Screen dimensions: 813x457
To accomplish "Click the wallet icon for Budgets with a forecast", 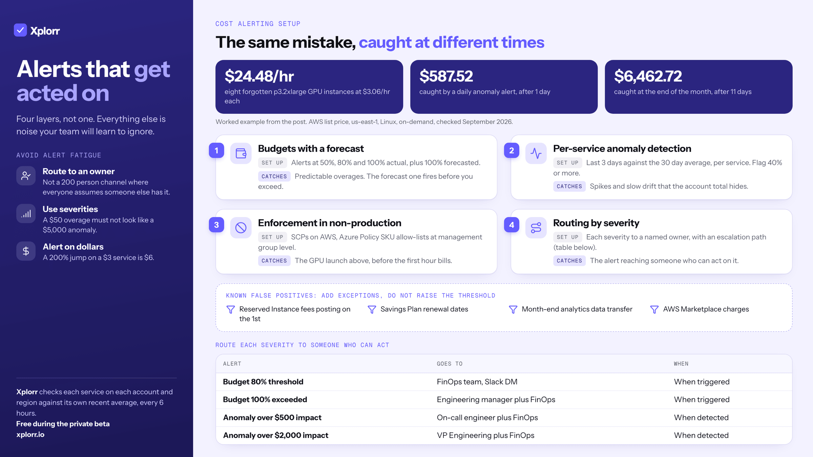I will 241,153.
